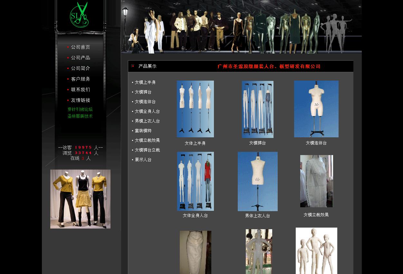Screen dimensions: 403x274
Task: Open the 女模全身人台 category
Action: pyautogui.click(x=147, y=111)
